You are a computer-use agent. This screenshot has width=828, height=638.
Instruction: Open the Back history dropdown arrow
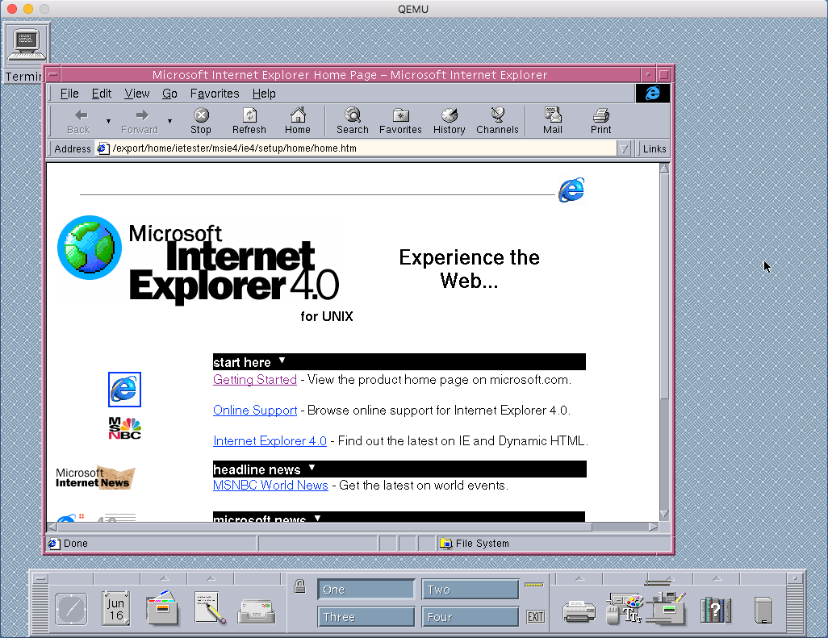point(108,121)
